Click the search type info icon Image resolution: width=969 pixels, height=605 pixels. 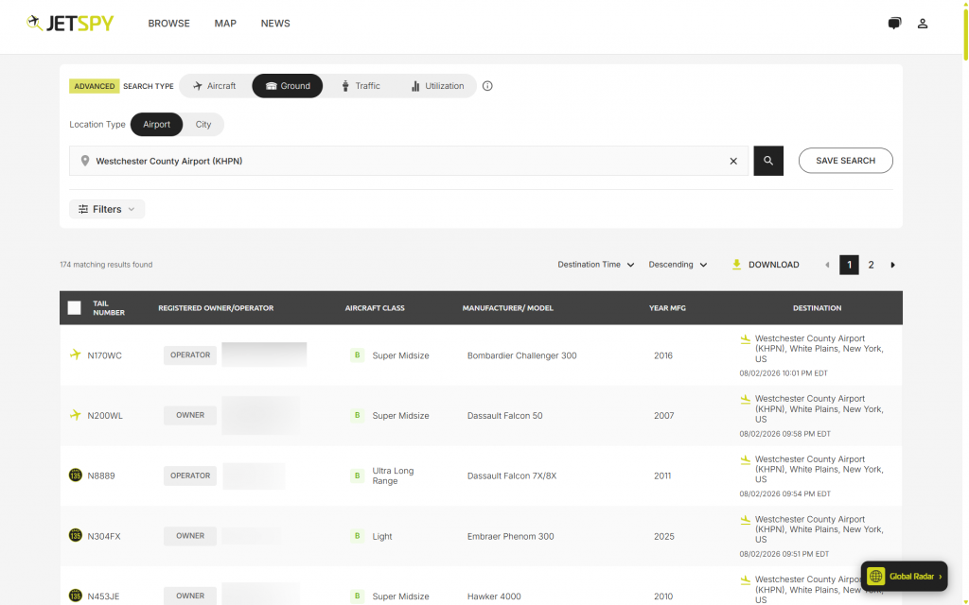tap(487, 86)
